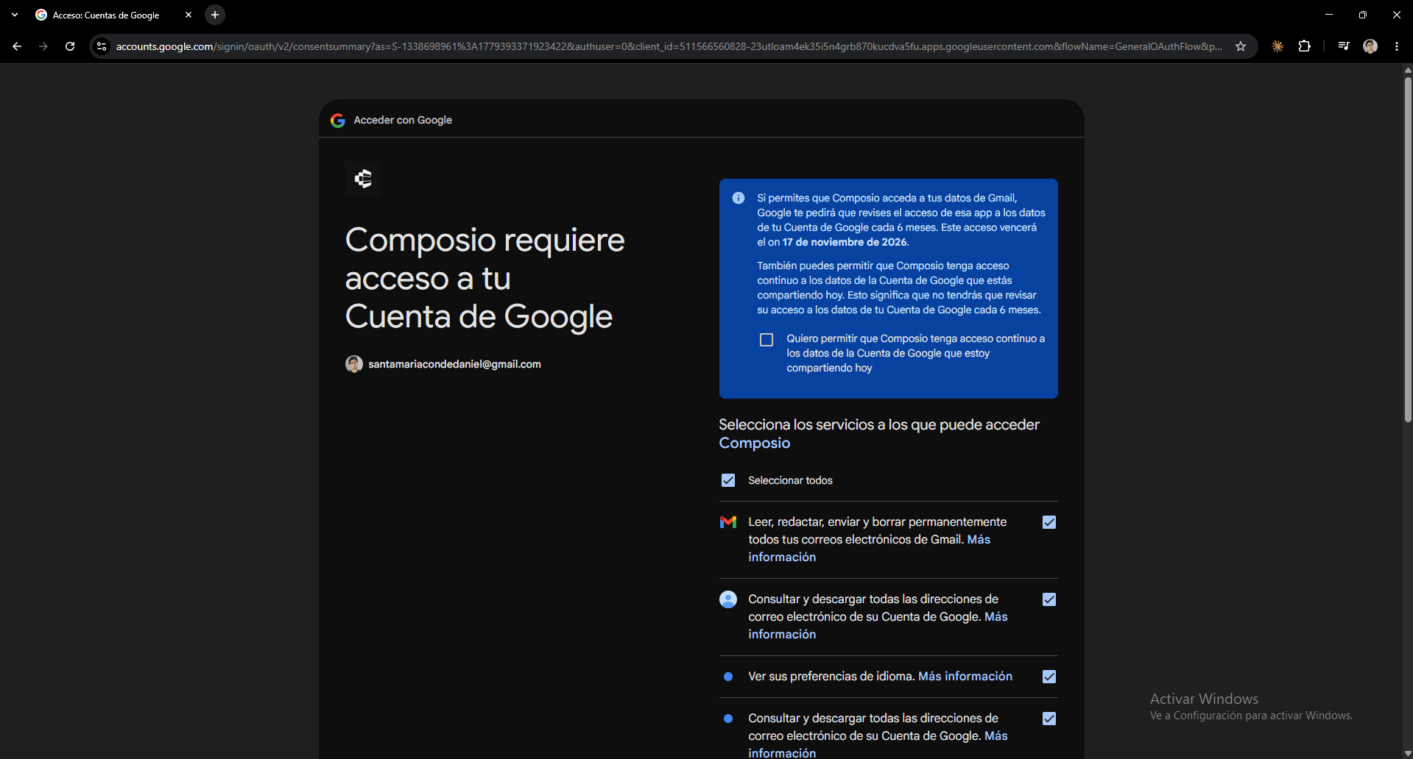The width and height of the screenshot is (1413, 759).
Task: Toggle the Seleccionar todos checkbox
Action: (x=728, y=480)
